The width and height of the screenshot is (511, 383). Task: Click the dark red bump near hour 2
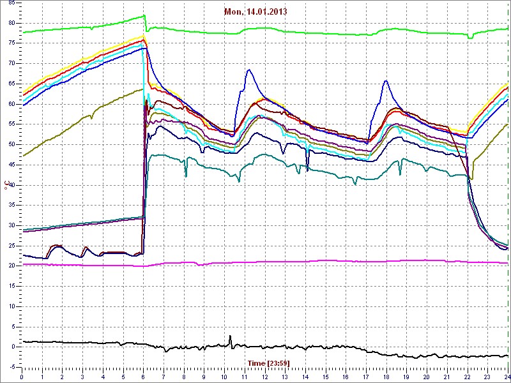tap(56, 245)
